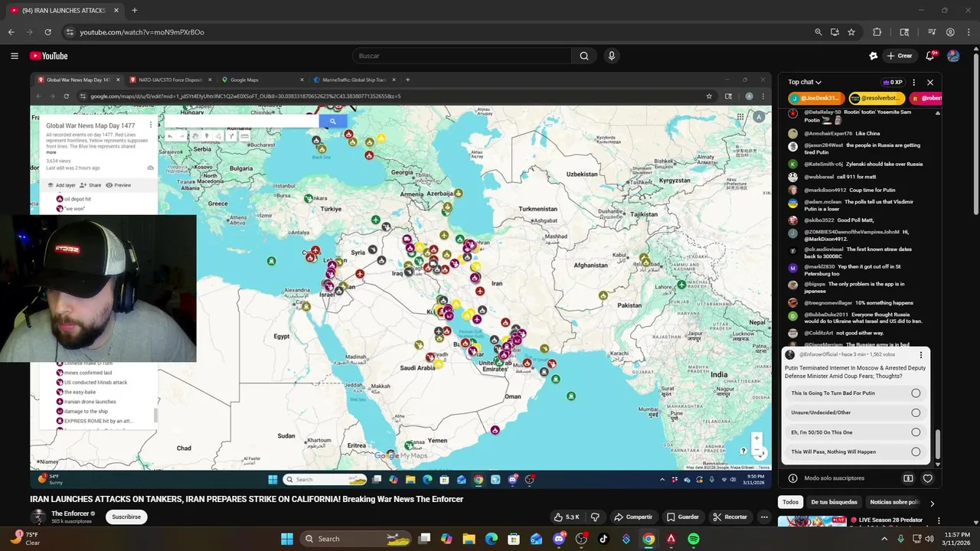Subscribe with the Suscribirse button
This screenshot has height=551, width=980.
pos(126,517)
